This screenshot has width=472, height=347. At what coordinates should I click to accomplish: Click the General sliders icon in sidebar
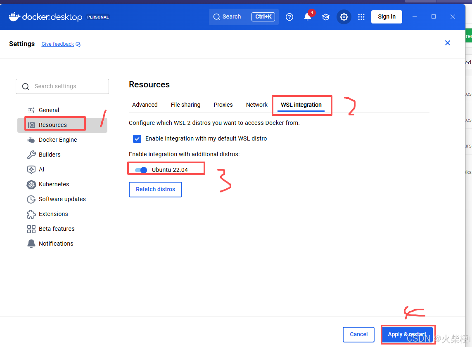coord(31,110)
